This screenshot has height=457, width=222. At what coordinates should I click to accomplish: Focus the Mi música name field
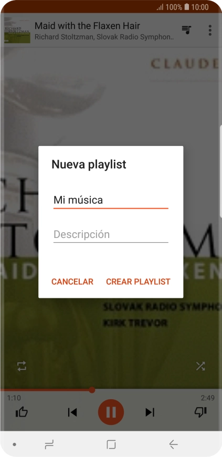(x=111, y=201)
